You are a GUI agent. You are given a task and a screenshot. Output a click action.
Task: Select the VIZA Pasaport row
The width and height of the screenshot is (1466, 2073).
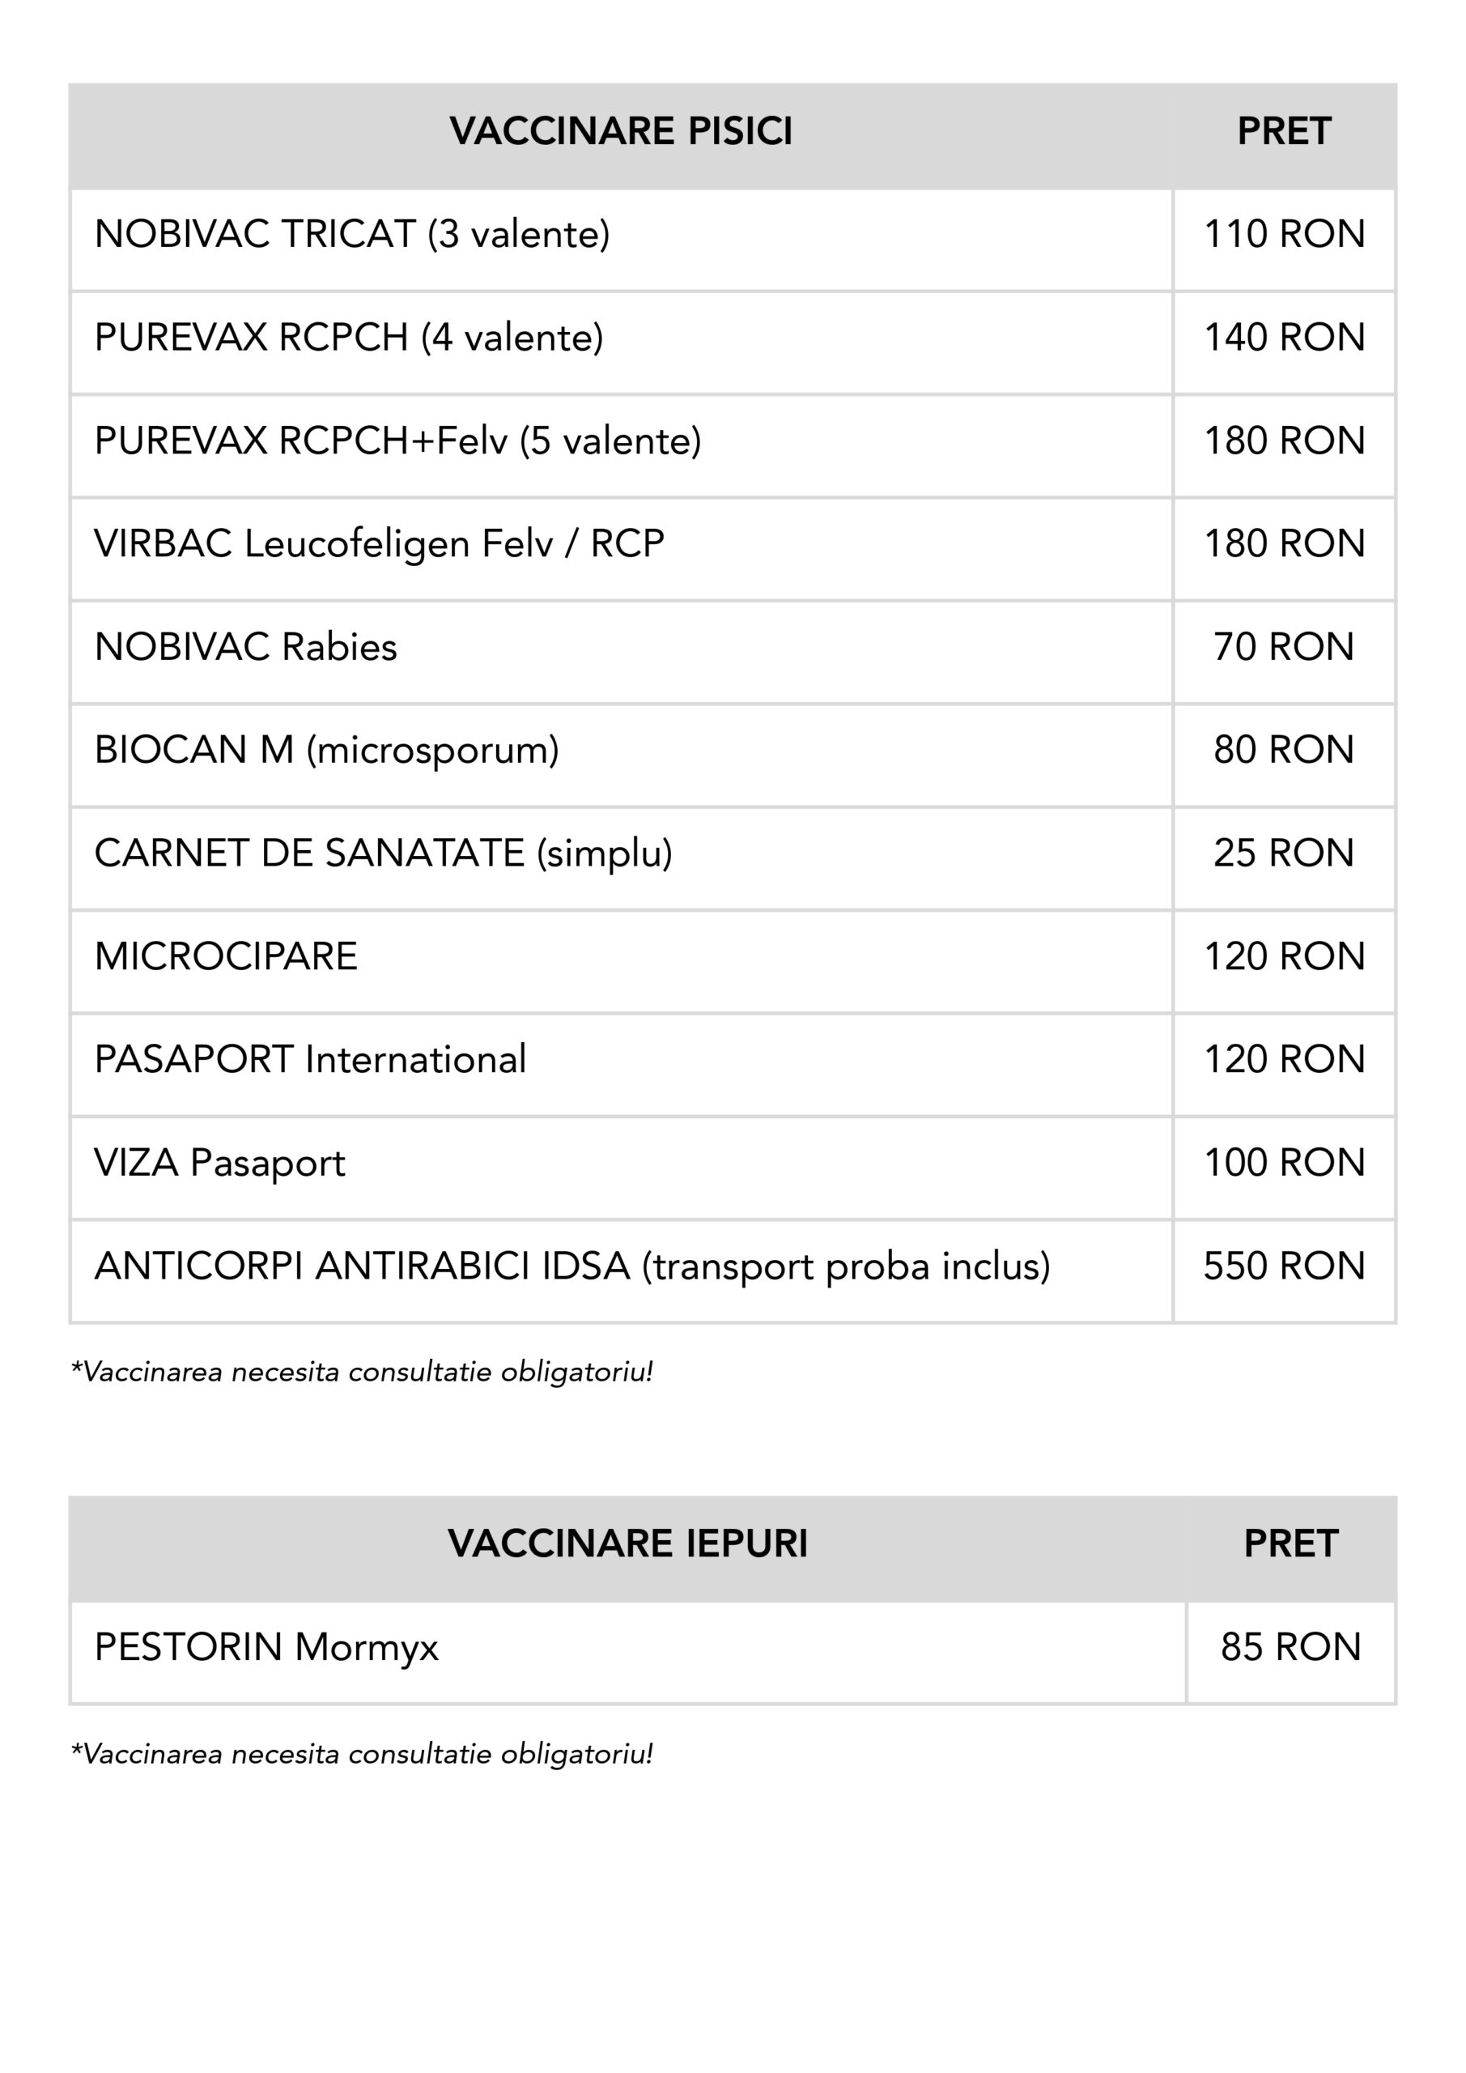[x=219, y=1163]
